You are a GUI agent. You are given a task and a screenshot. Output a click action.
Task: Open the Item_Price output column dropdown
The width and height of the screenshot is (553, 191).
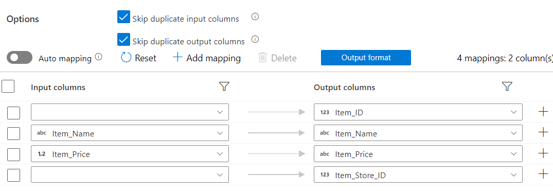(x=418, y=154)
